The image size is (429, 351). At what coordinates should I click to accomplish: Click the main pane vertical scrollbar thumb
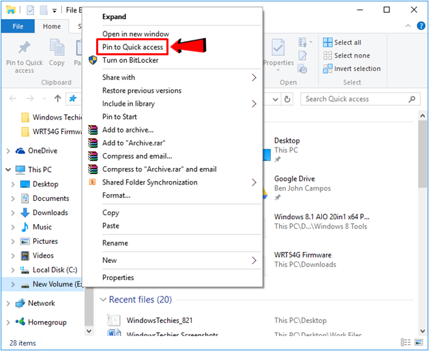pos(422,154)
